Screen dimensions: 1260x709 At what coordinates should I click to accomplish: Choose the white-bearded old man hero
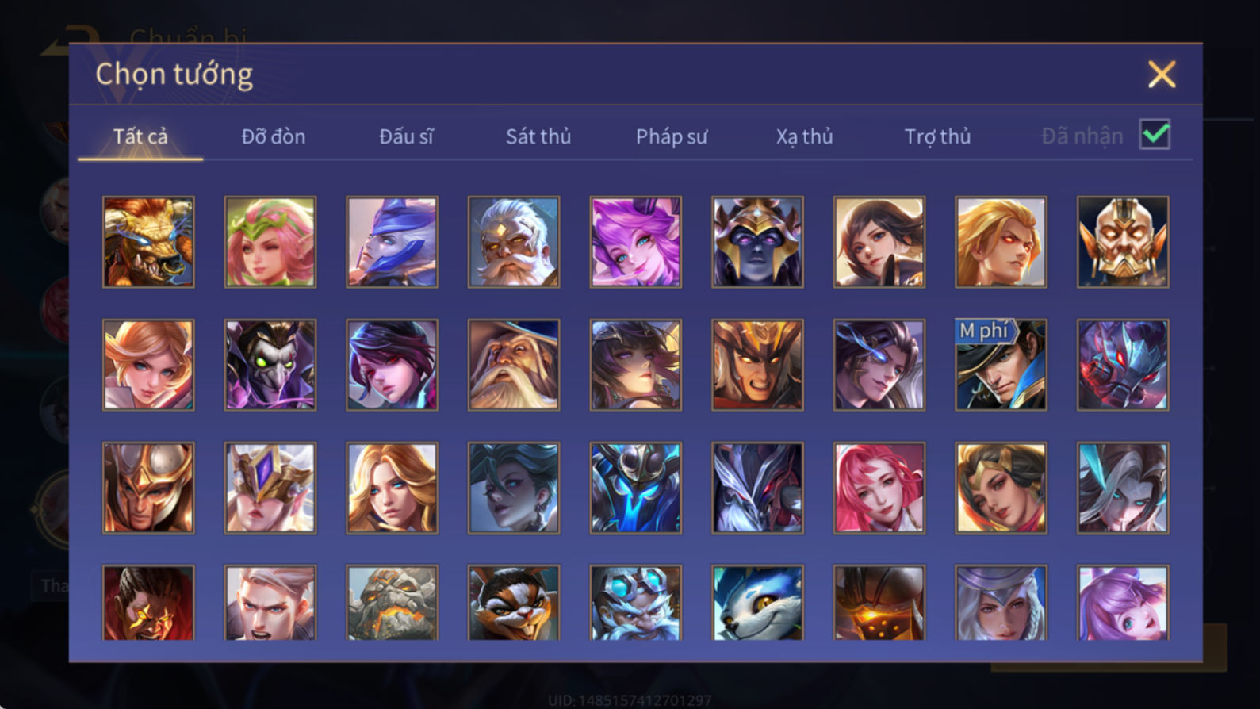(x=514, y=242)
